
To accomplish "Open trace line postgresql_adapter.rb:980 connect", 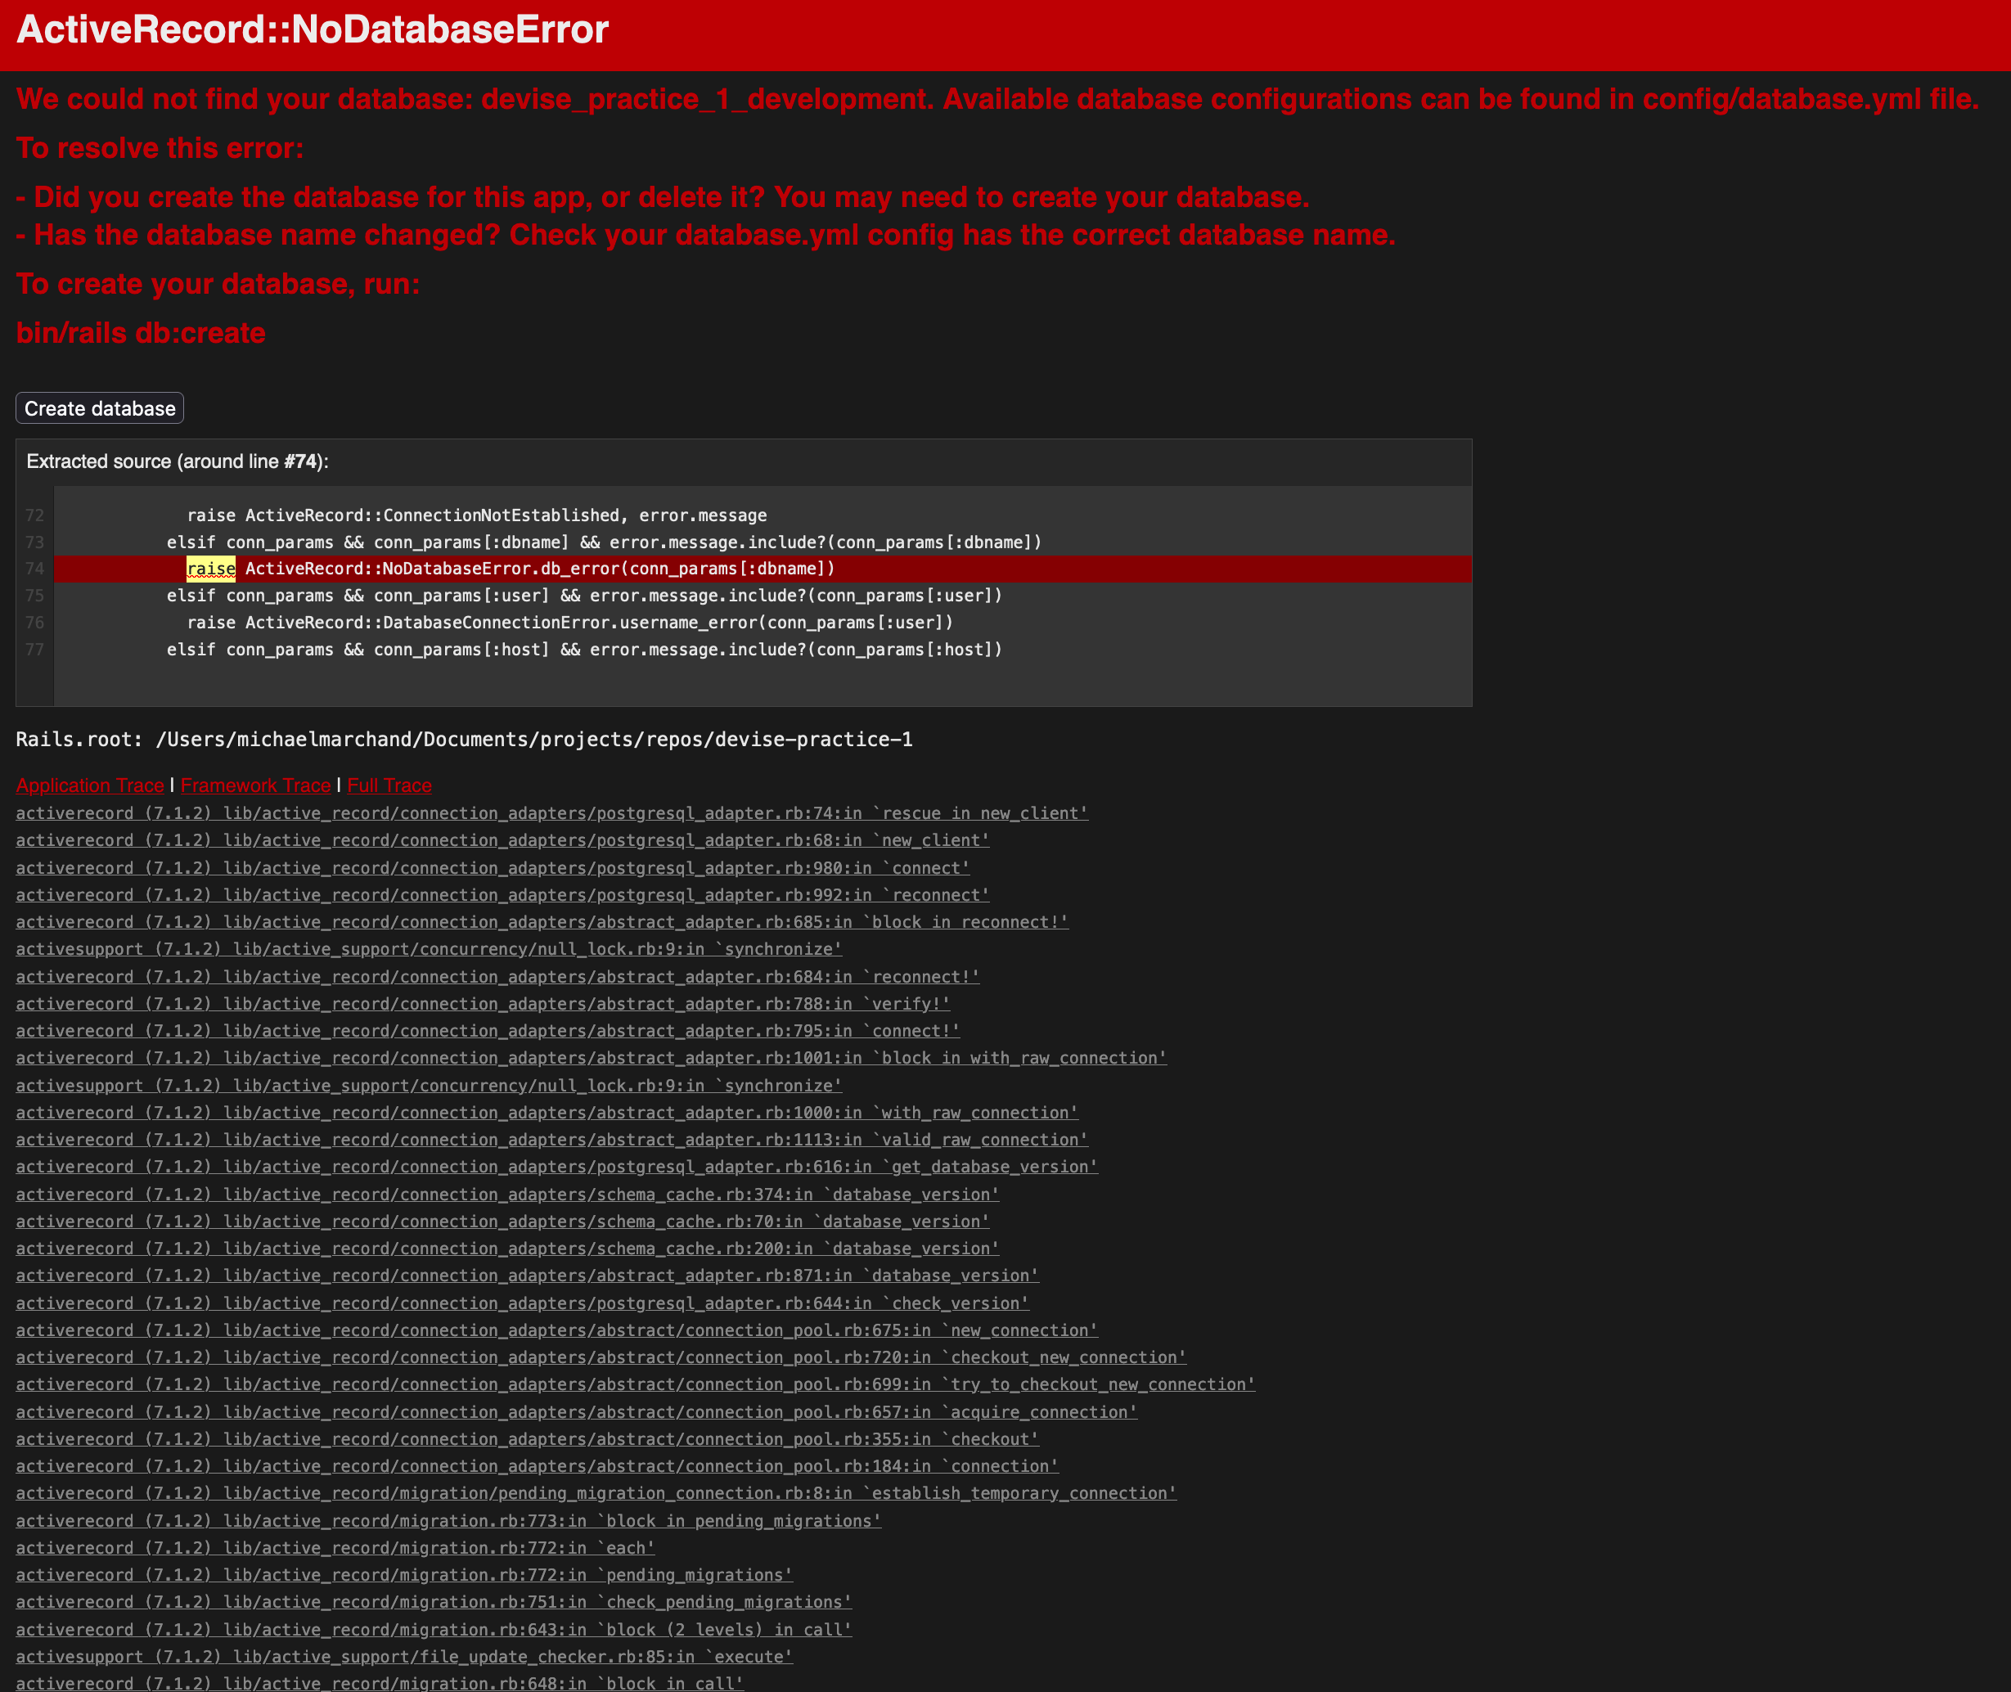I will point(493,868).
